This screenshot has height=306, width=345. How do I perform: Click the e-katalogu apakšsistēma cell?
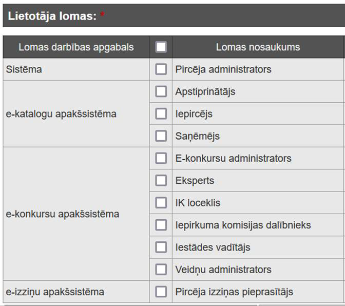(61, 114)
